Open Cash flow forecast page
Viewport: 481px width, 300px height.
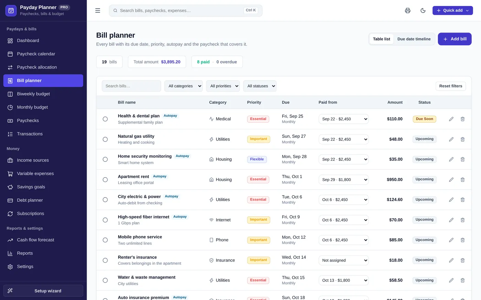pyautogui.click(x=43, y=240)
